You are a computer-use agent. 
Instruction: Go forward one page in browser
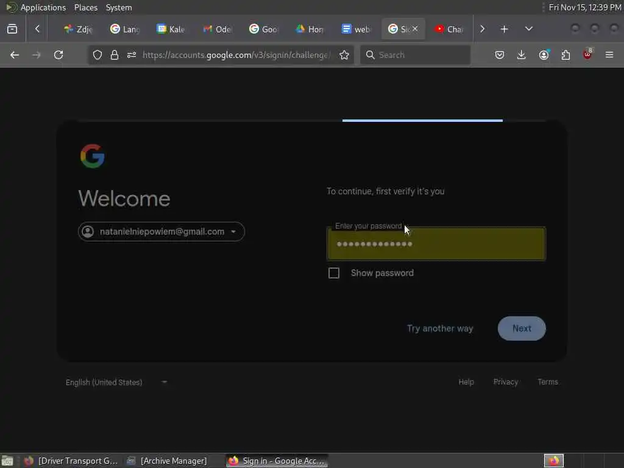(37, 55)
